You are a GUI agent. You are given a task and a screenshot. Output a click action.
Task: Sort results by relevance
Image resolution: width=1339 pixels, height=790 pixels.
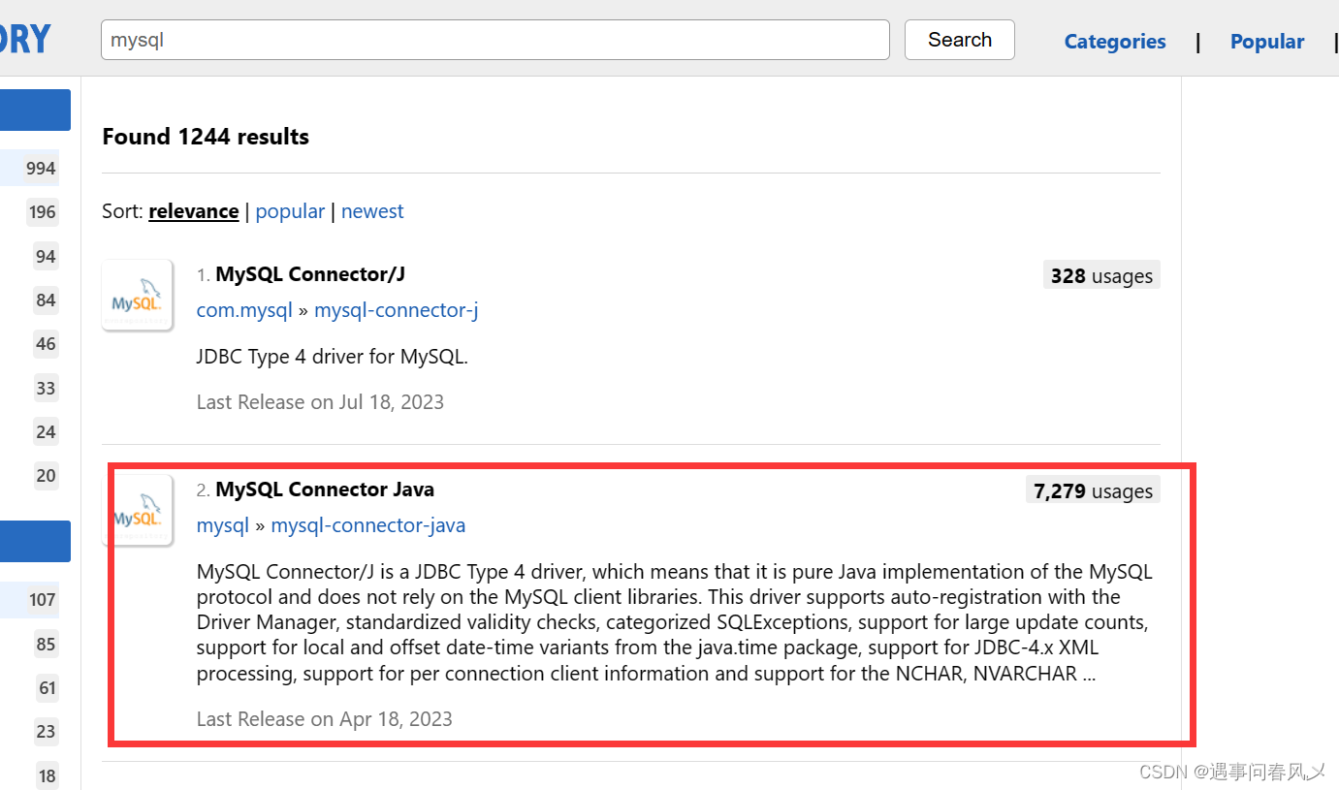(194, 211)
